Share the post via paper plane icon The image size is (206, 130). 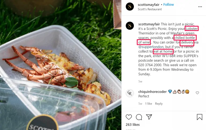click(149, 117)
